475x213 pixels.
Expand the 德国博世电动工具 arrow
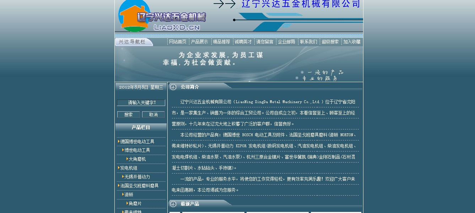tap(119, 142)
